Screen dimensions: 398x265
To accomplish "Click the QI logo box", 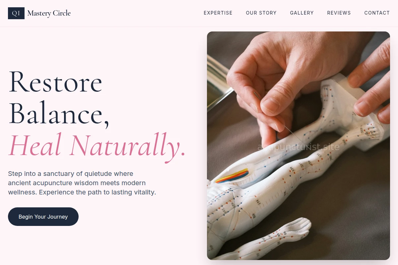I will tap(16, 13).
